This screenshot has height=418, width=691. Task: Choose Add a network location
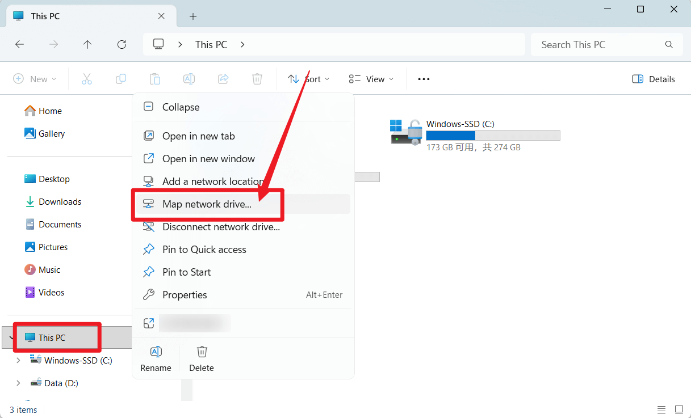[243, 181]
